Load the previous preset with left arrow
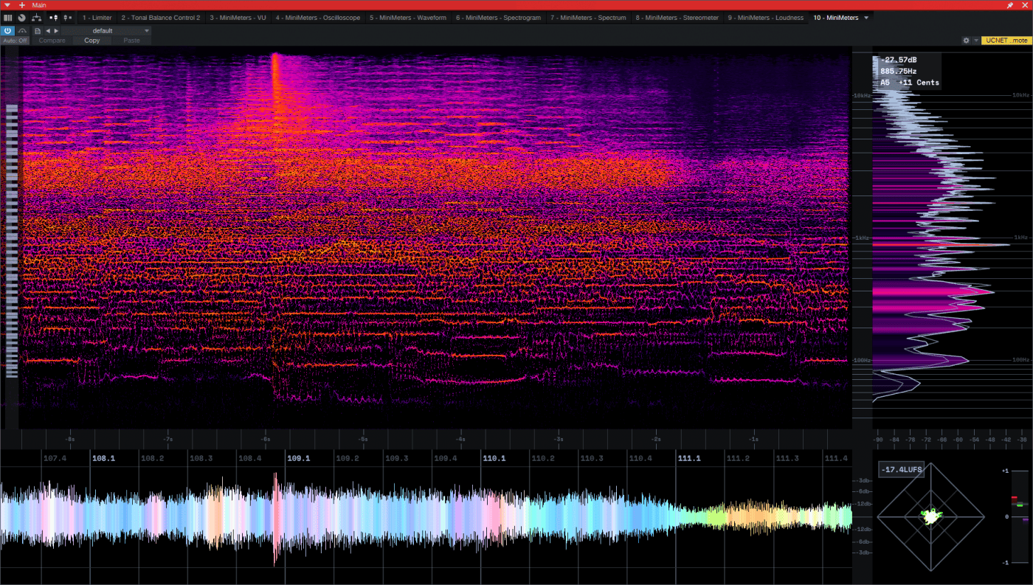 tap(48, 31)
